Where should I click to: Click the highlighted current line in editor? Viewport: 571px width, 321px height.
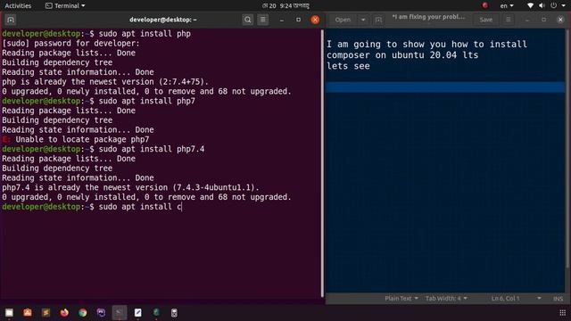(x=445, y=87)
